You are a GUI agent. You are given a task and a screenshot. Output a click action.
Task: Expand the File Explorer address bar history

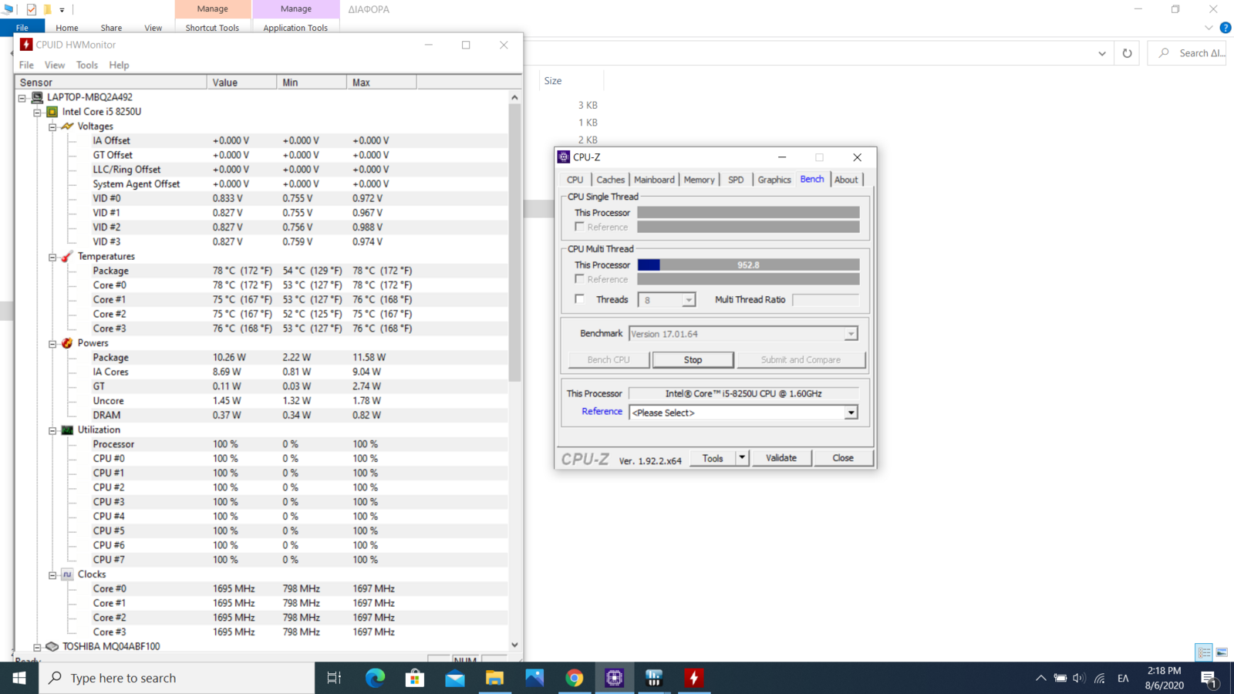pos(1102,53)
